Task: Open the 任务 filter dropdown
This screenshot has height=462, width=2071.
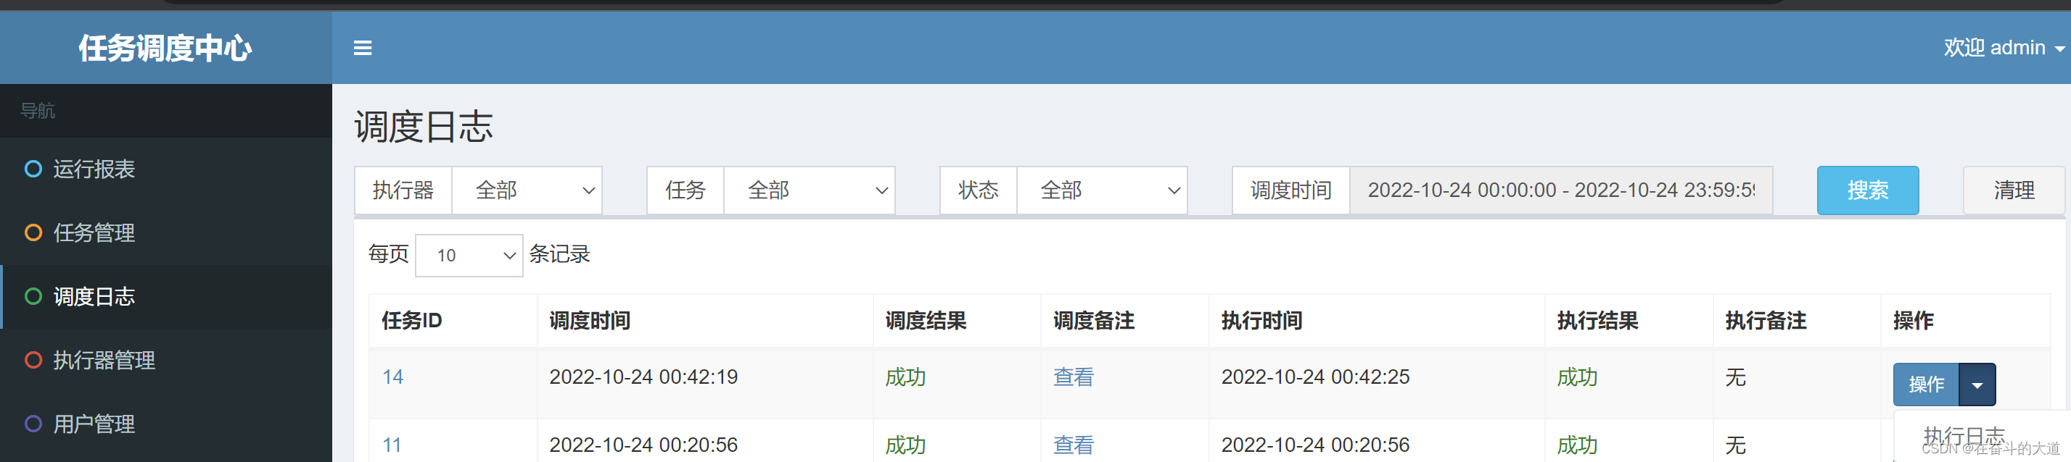Action: point(810,191)
